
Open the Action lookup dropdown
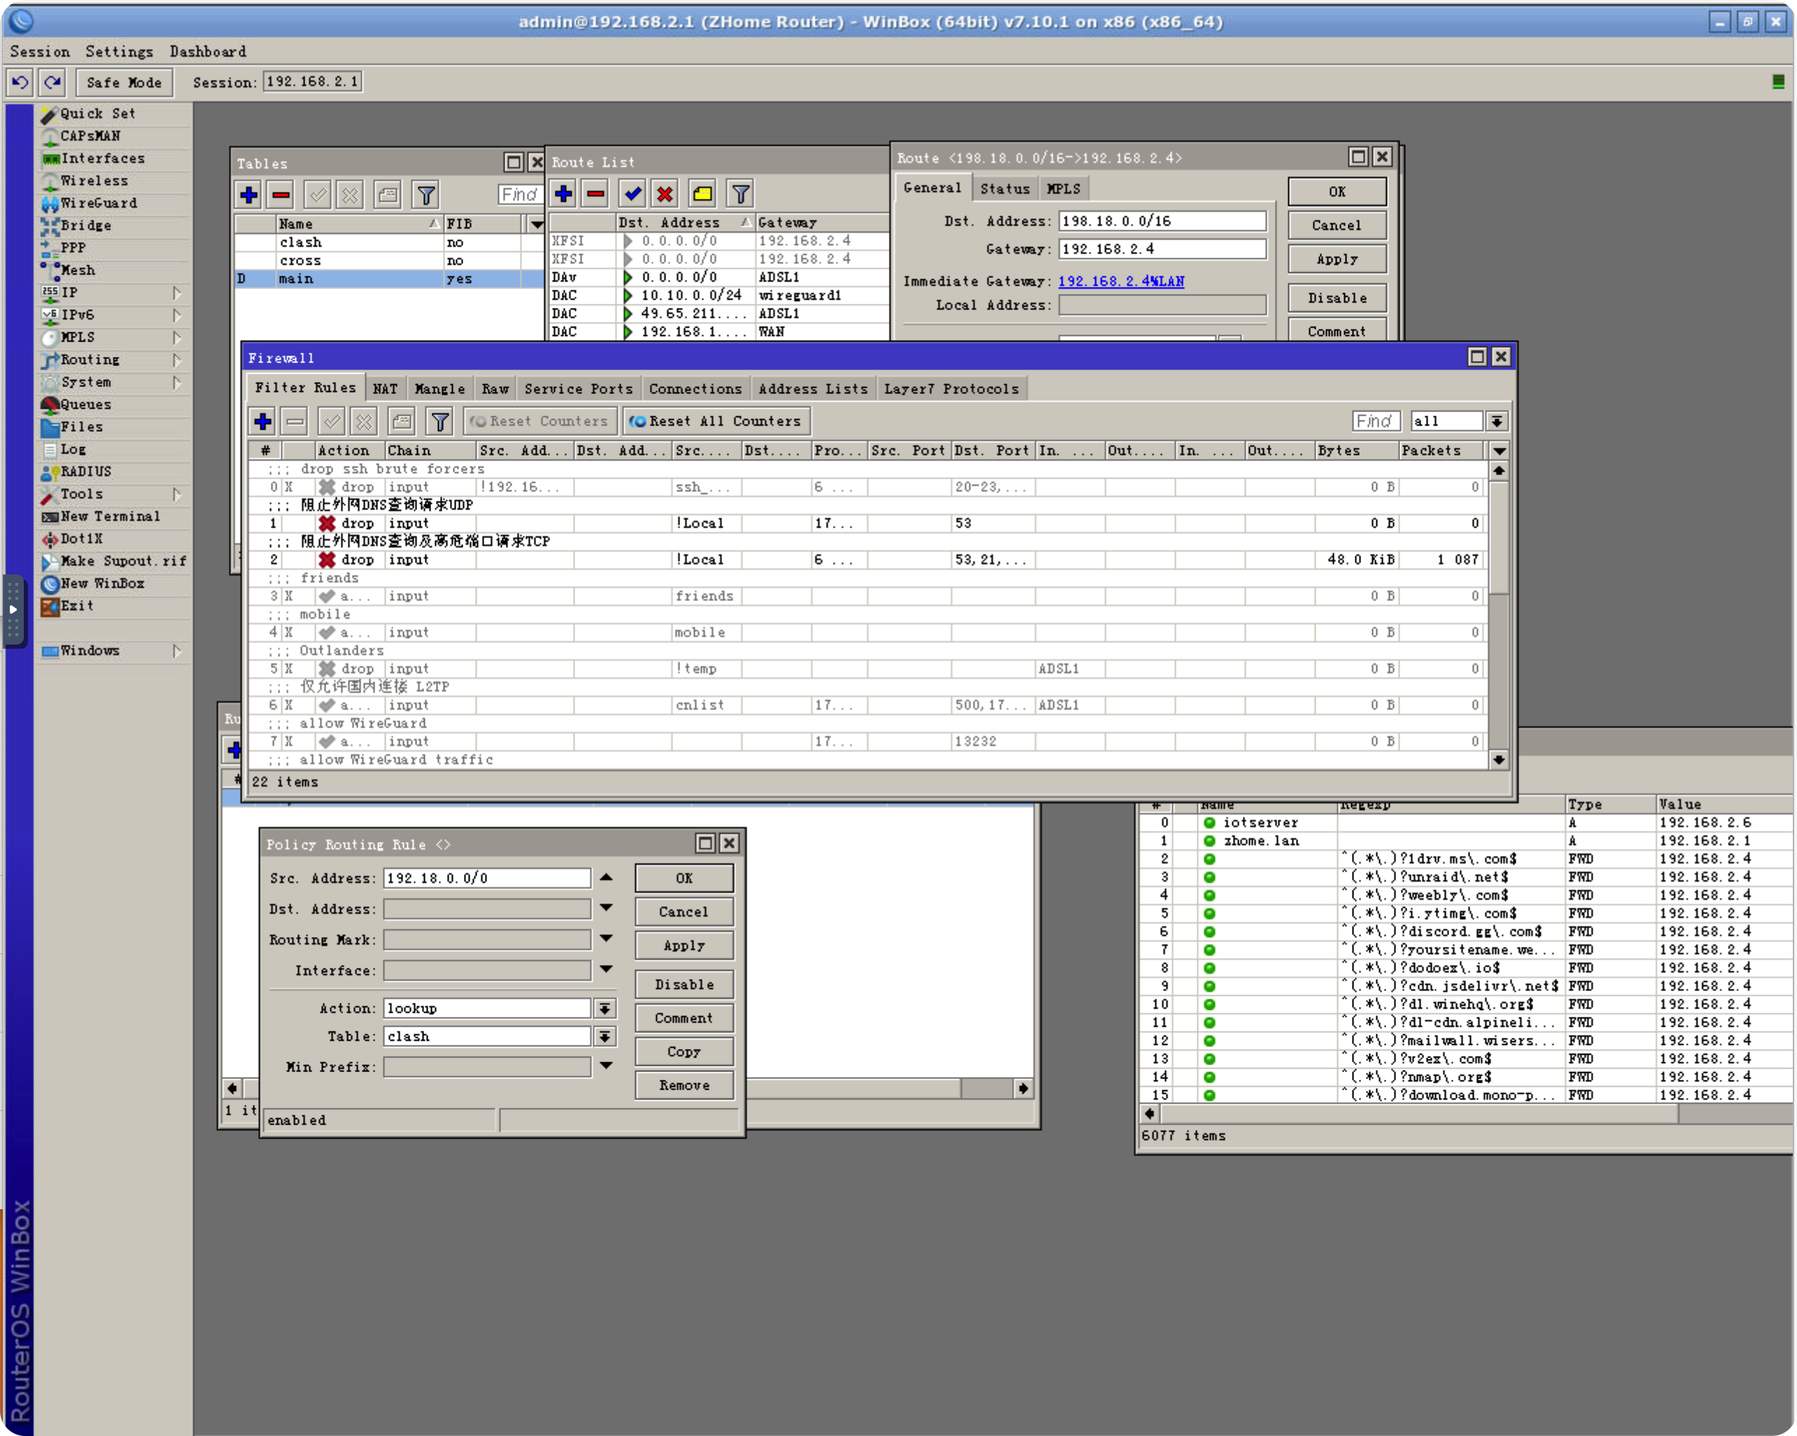[x=605, y=1008]
